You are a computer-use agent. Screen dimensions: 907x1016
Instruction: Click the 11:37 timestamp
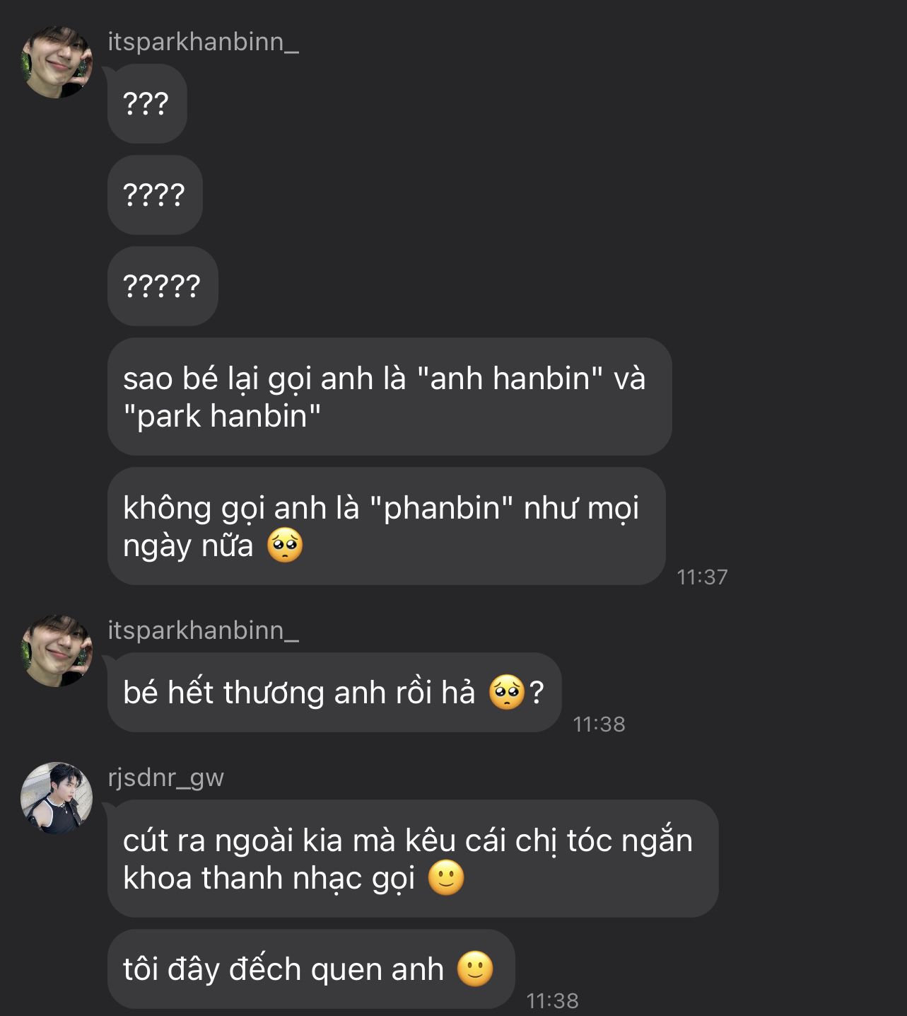pyautogui.click(x=702, y=577)
